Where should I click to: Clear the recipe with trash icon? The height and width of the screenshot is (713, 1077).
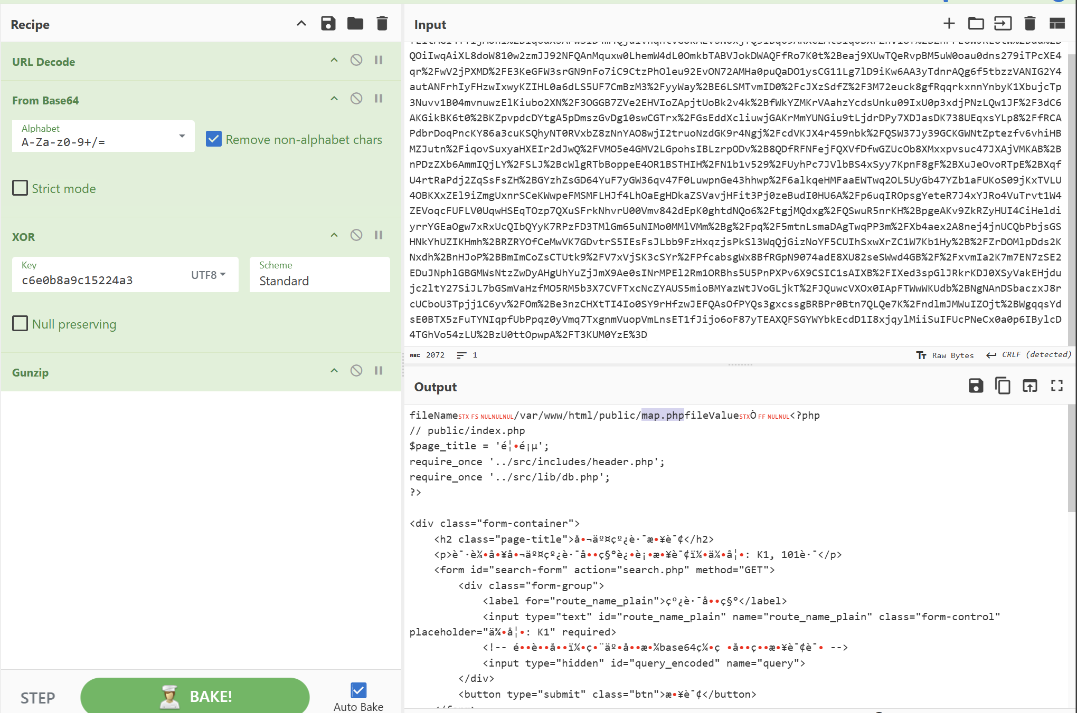tap(382, 24)
